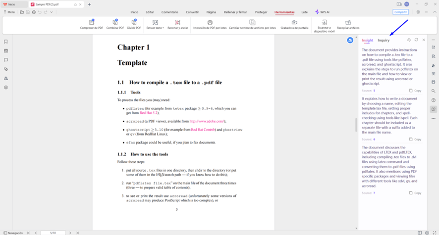Open the WPS AI tab
Viewport: 439px width, 235px height.
point(322,12)
